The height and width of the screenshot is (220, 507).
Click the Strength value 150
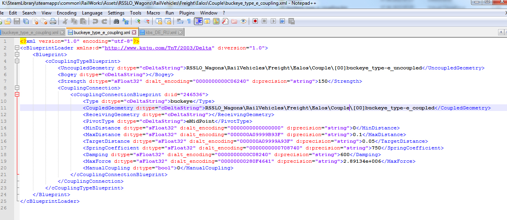pyautogui.click(x=323, y=81)
